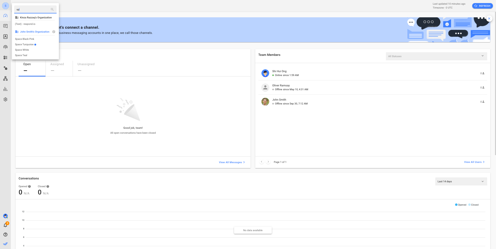Screen dimensions: 496x249
Task: Expand the All Statuses dropdown
Action: [436, 56]
